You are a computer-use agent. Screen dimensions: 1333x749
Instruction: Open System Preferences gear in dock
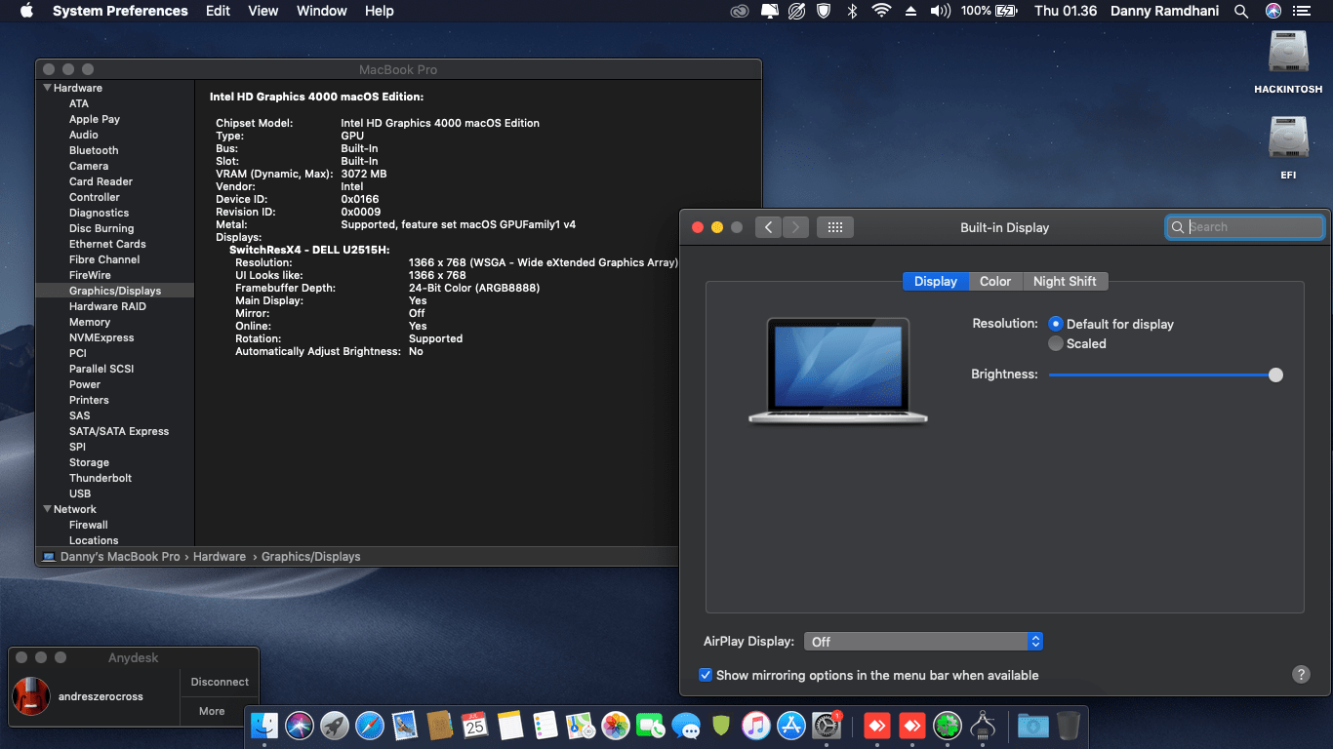pos(827,726)
